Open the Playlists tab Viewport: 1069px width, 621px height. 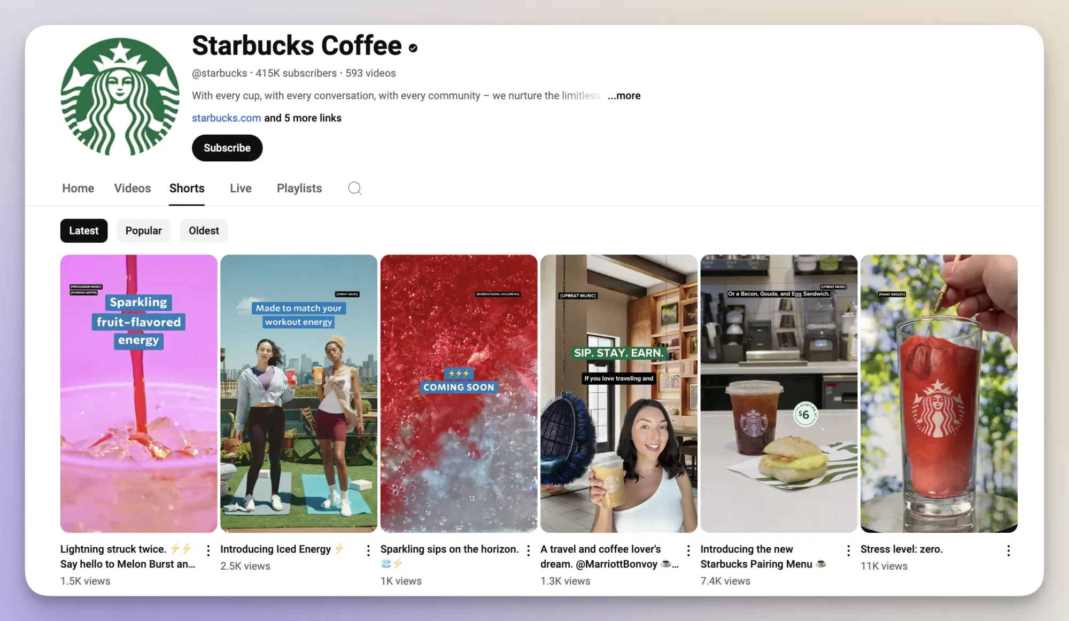tap(299, 188)
